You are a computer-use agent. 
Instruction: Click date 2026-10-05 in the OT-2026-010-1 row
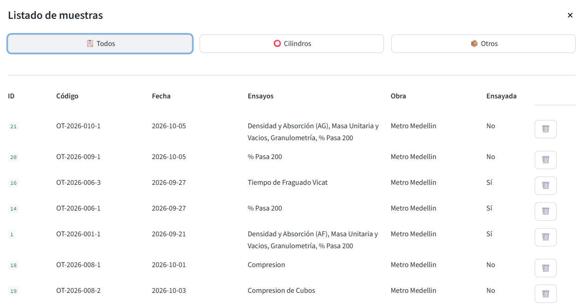coord(169,126)
